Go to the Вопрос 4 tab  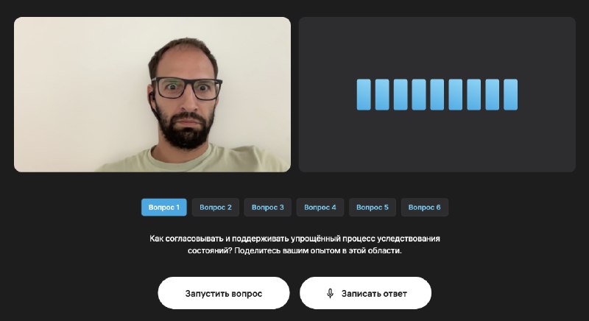pos(320,207)
